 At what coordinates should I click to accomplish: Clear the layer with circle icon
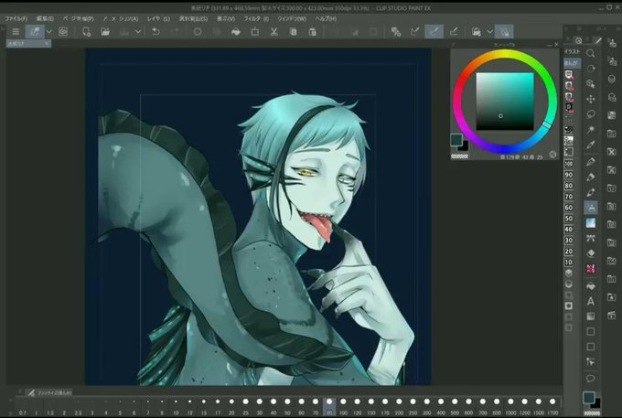point(198,32)
